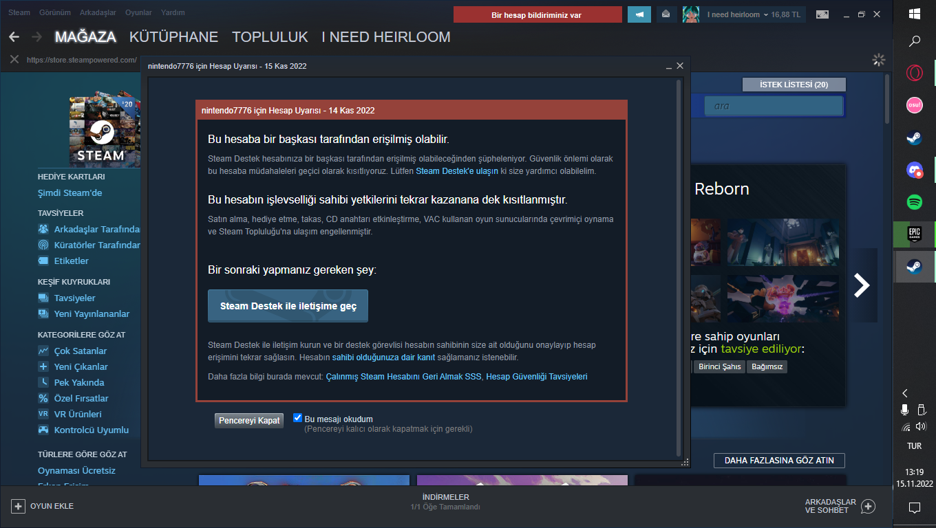This screenshot has height=528, width=936.
Task: Open Spotify from taskbar
Action: pos(915,202)
